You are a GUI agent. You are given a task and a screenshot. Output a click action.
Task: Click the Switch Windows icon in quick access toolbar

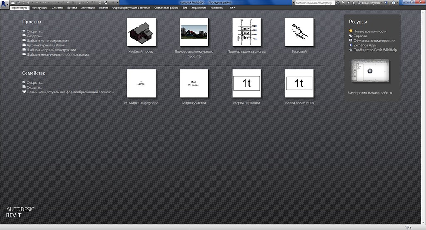105,3
